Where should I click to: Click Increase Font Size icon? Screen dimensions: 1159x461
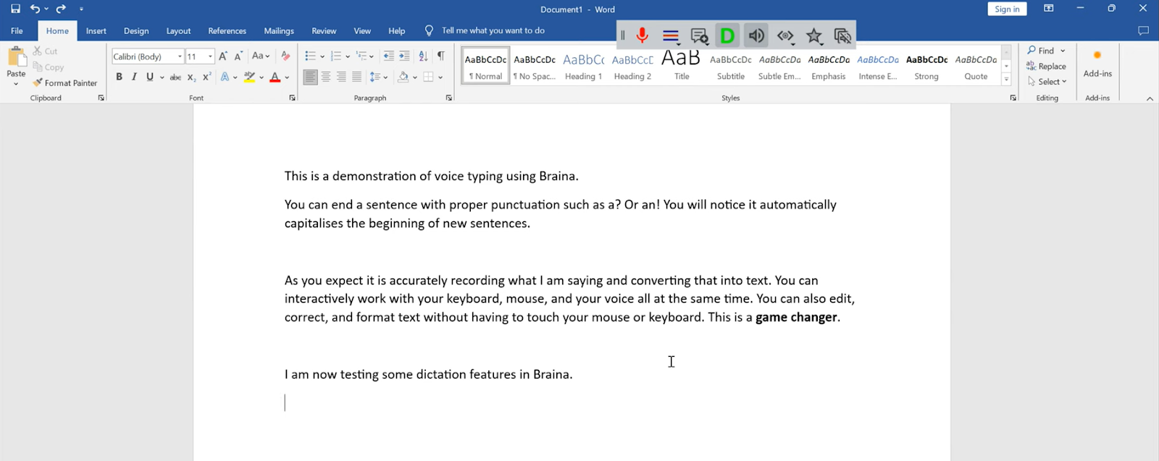pos(223,56)
